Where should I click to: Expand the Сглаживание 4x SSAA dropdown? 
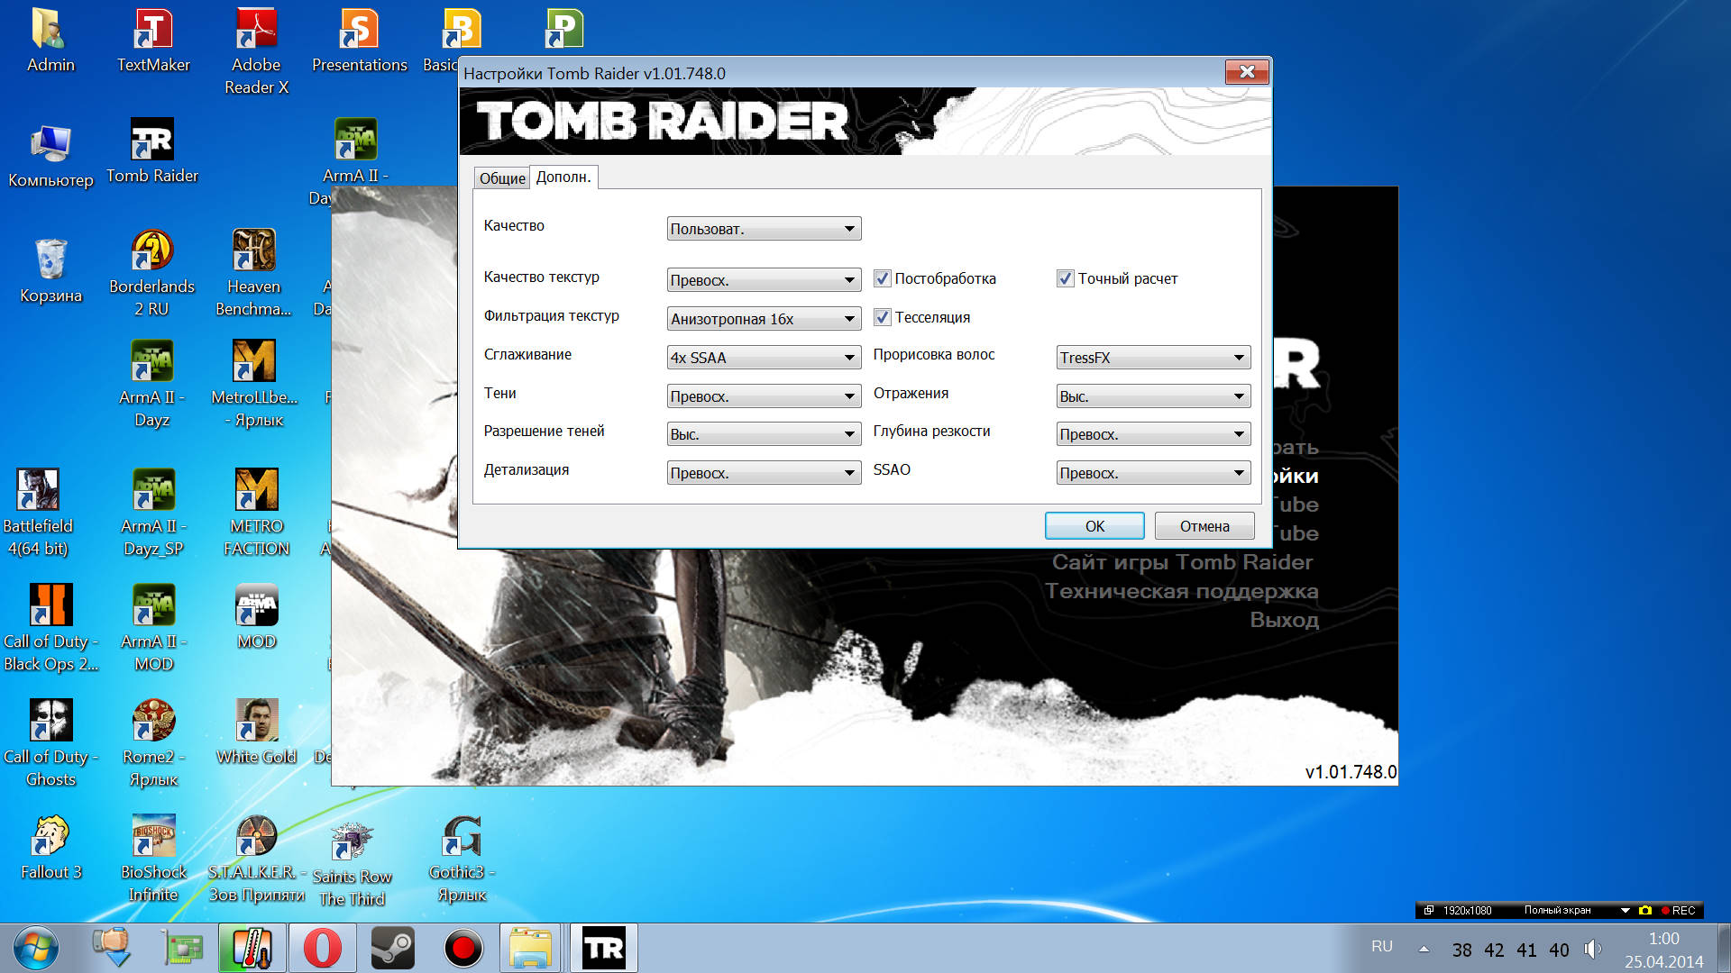(x=764, y=358)
